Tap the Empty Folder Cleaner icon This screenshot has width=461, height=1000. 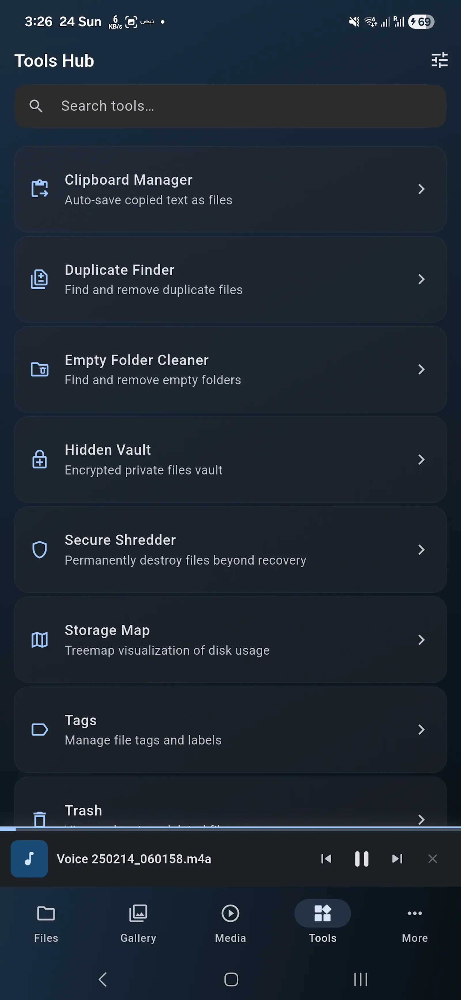tap(39, 369)
